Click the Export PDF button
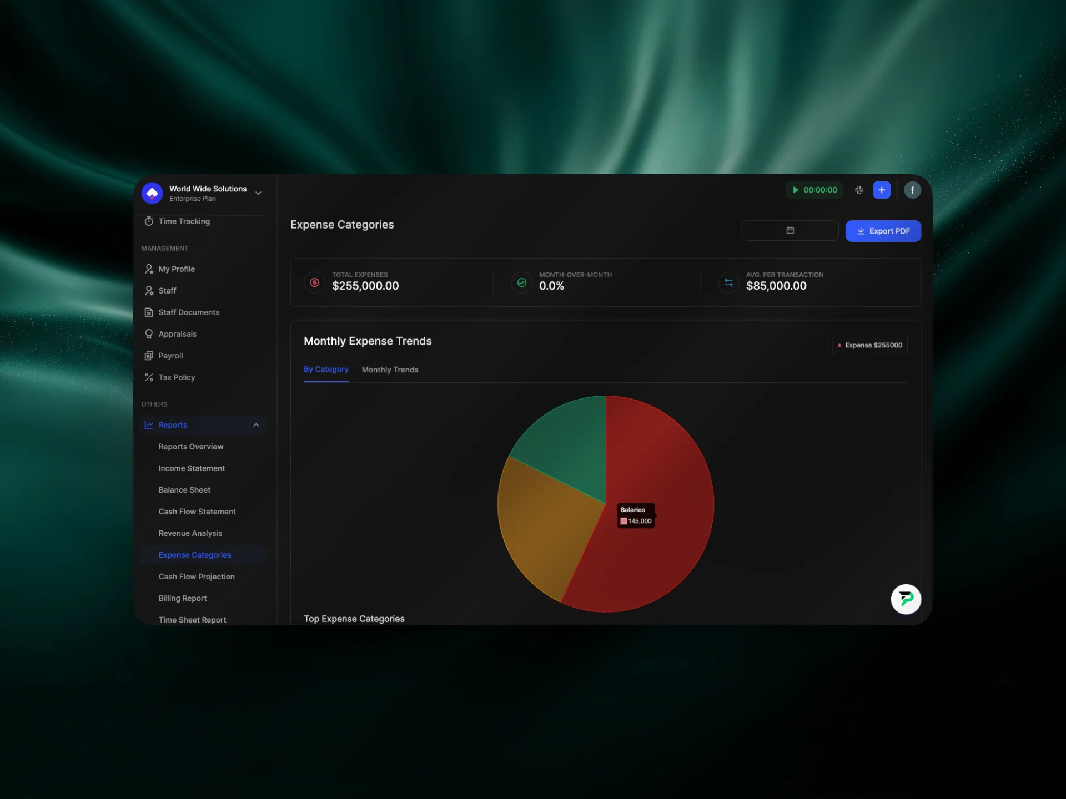 coord(883,231)
